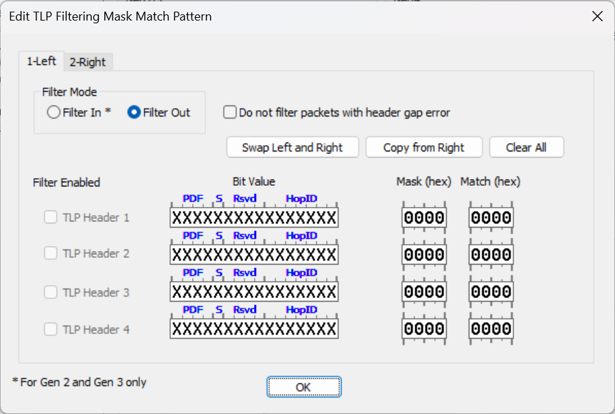Select the Filter Out radio button
Viewport: 615px width, 414px height.
[x=134, y=112]
